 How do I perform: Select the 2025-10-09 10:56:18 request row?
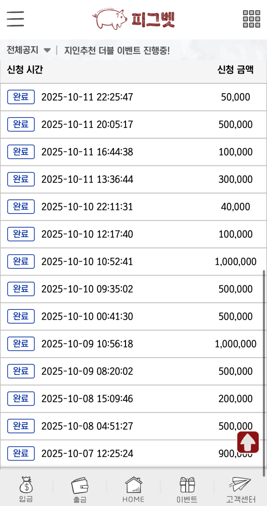(x=133, y=344)
